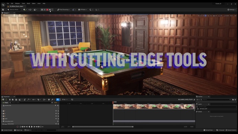Open the Outliner filter funnel dropdown
This screenshot has width=238, height=134.
pos(198,100)
